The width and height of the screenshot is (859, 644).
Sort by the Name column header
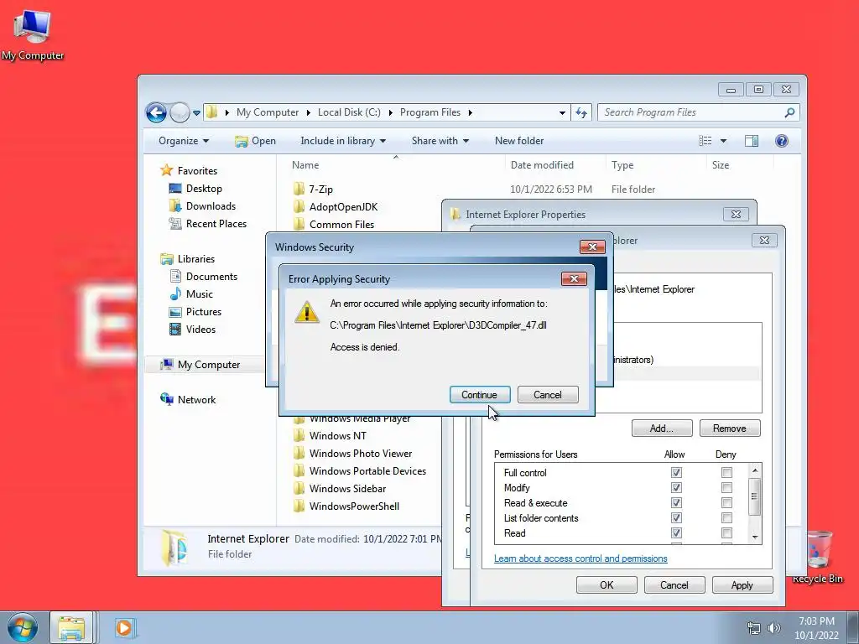point(305,165)
